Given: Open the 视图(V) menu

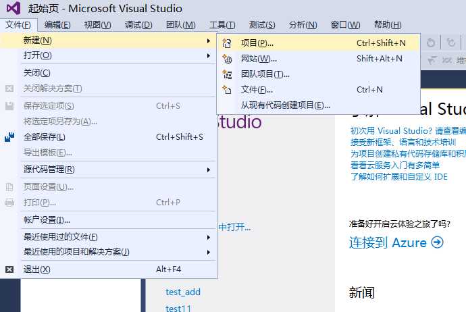Looking at the screenshot, I should click(97, 25).
